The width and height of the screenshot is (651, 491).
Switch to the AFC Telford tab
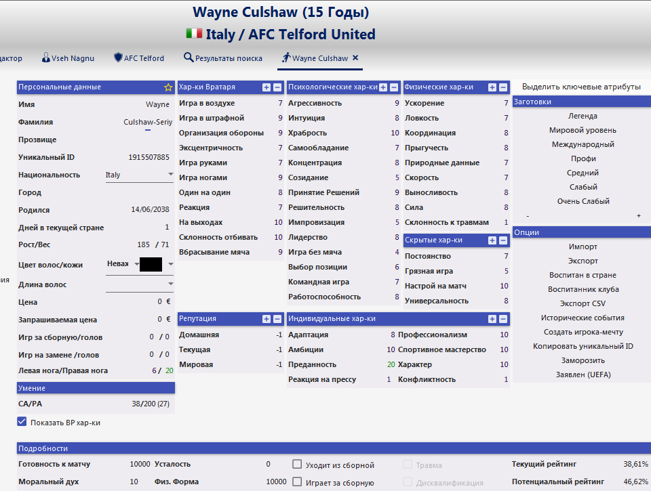[139, 58]
